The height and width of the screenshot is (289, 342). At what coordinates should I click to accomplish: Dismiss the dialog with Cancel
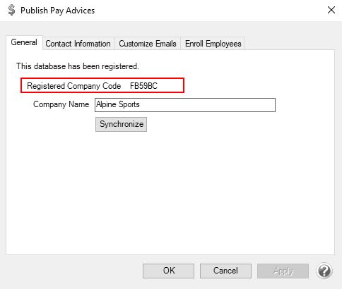pyautogui.click(x=225, y=271)
